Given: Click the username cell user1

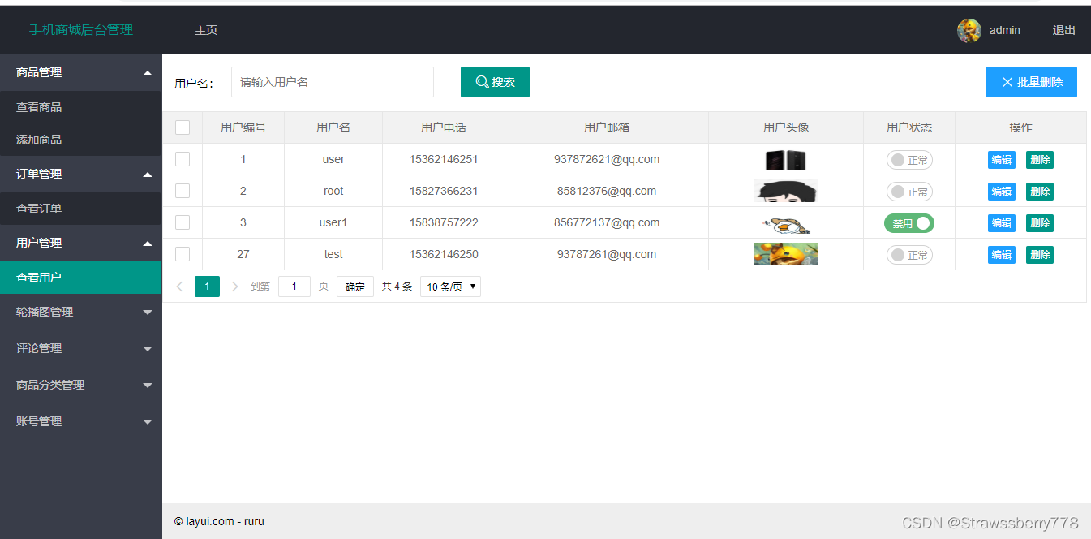Looking at the screenshot, I should pyautogui.click(x=333, y=222).
